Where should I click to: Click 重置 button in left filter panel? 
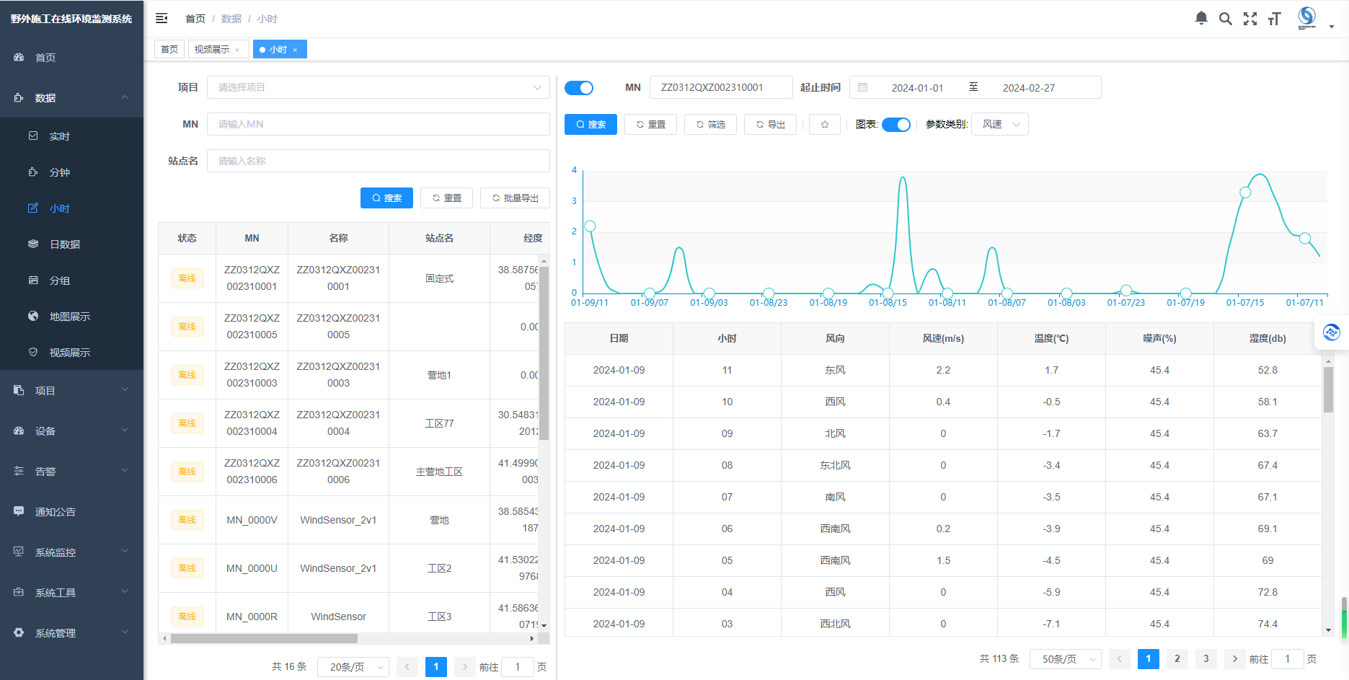446,198
